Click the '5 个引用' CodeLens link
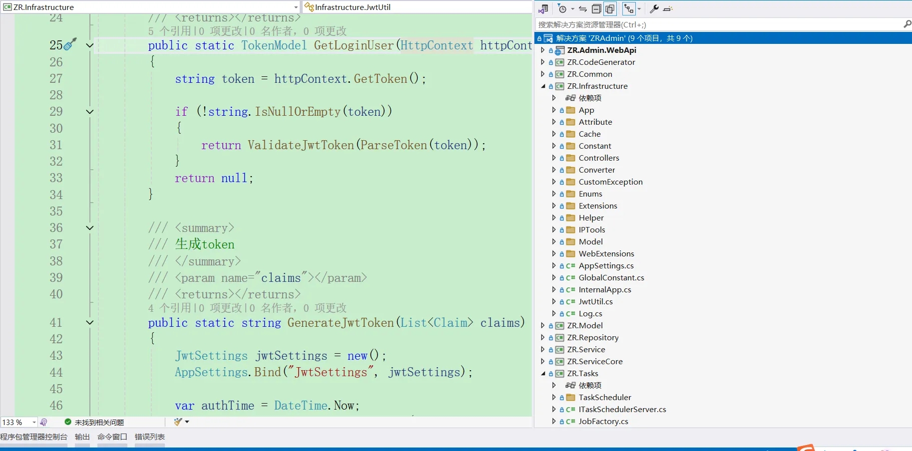The width and height of the screenshot is (912, 451). tap(169, 31)
